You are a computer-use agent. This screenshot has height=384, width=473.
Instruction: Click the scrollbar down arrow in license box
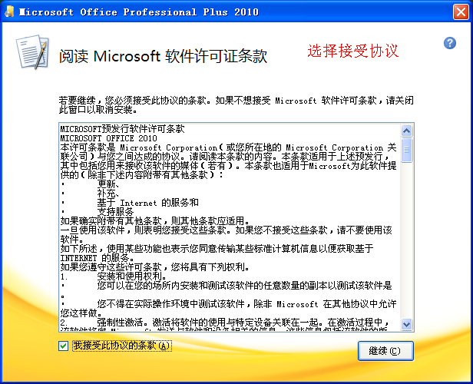click(x=407, y=324)
